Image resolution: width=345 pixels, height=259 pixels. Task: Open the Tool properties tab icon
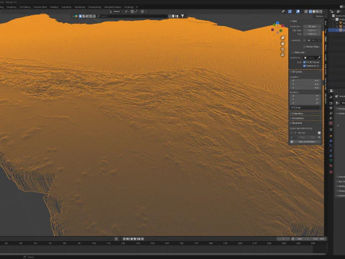(331, 97)
